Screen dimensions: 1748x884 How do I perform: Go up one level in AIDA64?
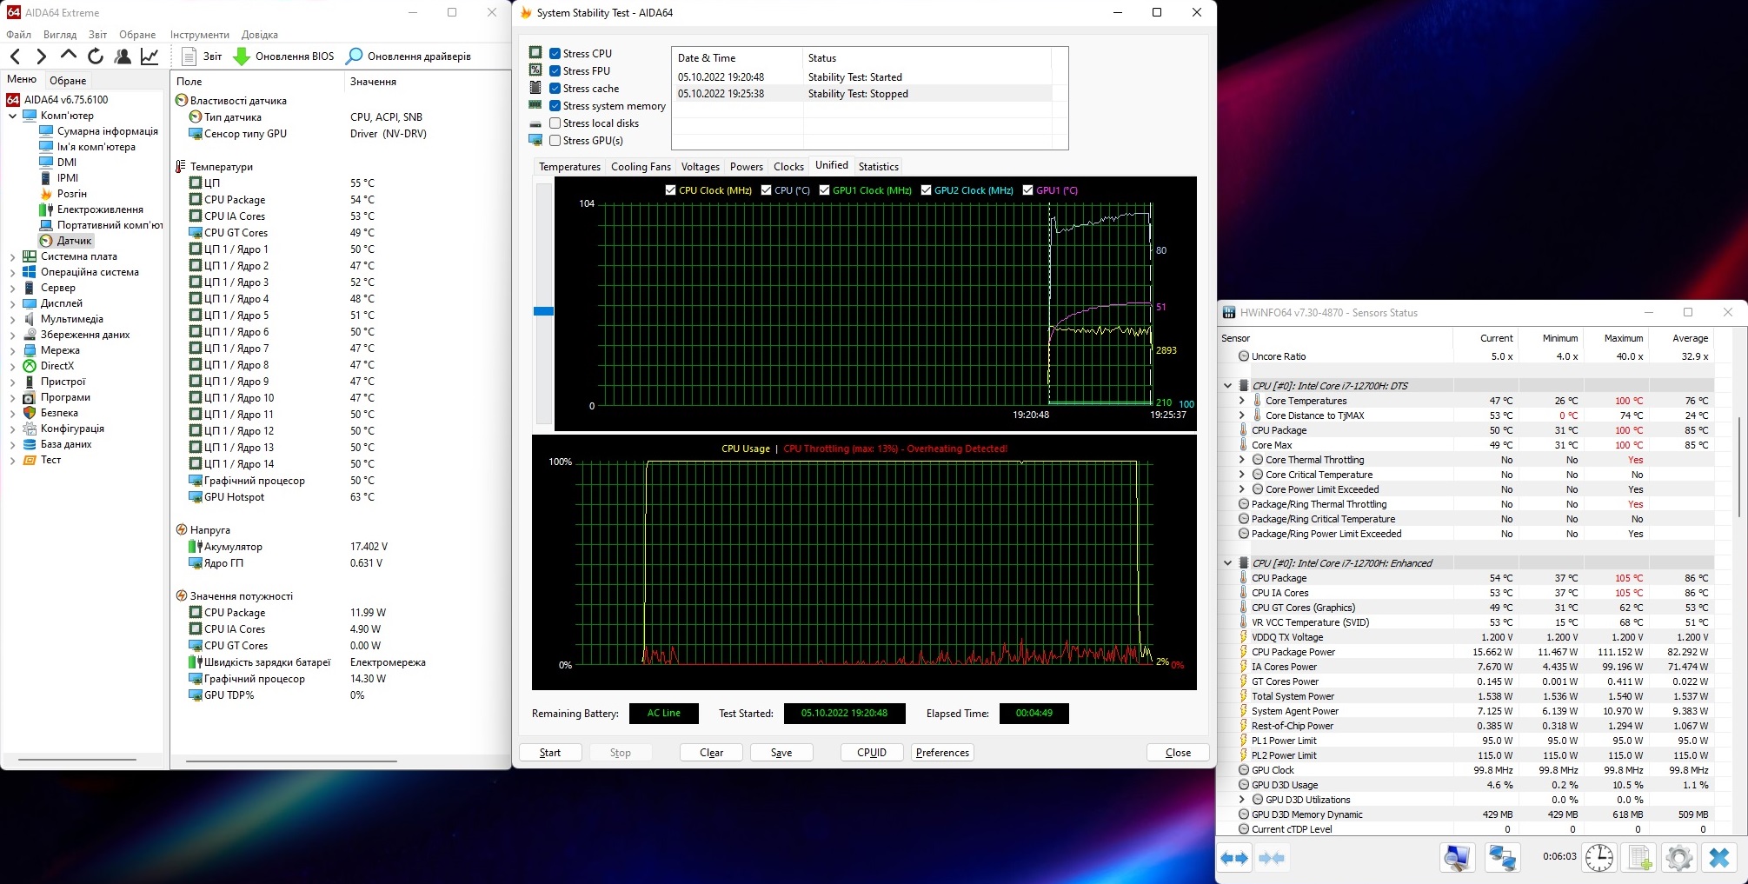(x=68, y=56)
